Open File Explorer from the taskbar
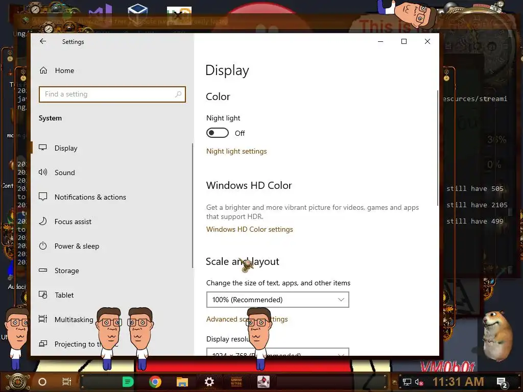The width and height of the screenshot is (523, 392). [182, 382]
